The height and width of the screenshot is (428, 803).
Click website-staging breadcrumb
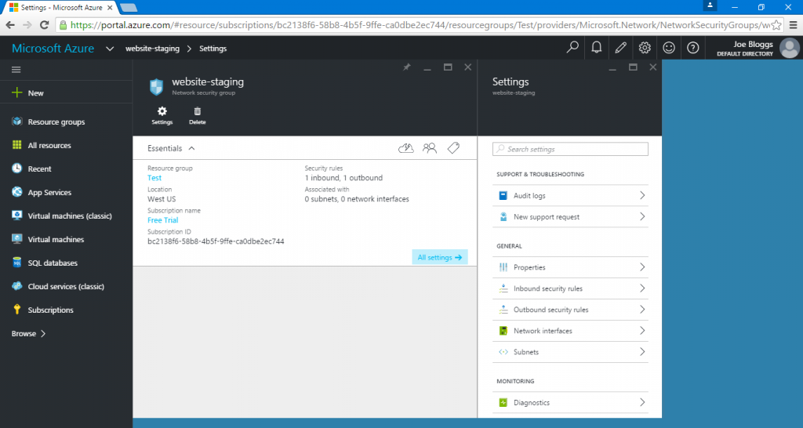[152, 49]
